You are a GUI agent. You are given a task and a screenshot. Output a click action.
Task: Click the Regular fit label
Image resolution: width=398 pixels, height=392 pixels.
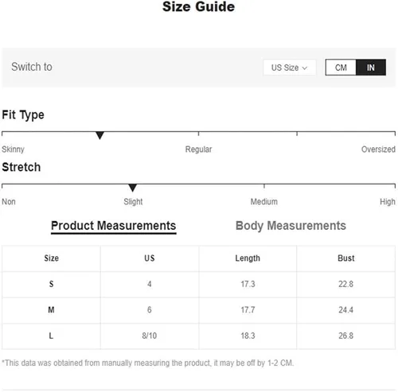[x=198, y=149]
